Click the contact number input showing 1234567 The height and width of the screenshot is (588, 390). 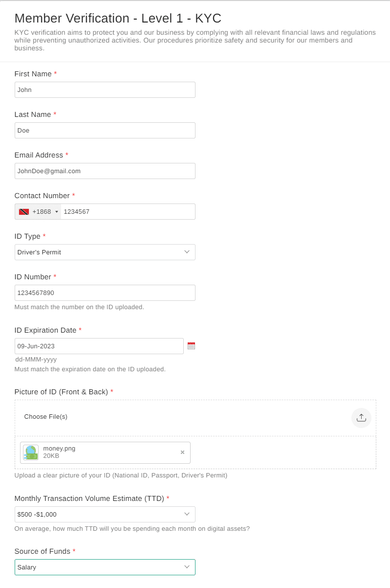127,212
